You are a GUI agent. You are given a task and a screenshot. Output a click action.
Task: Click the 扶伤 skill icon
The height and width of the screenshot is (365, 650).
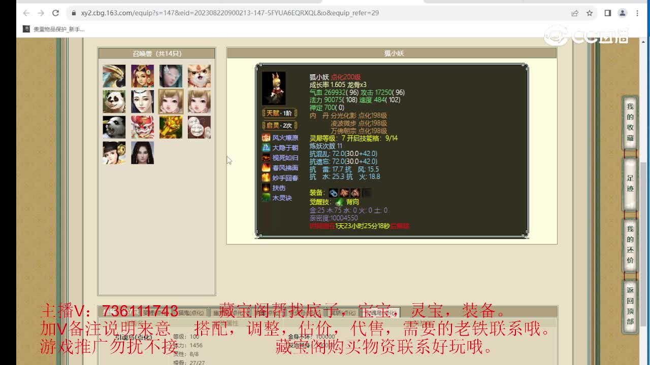coord(266,188)
